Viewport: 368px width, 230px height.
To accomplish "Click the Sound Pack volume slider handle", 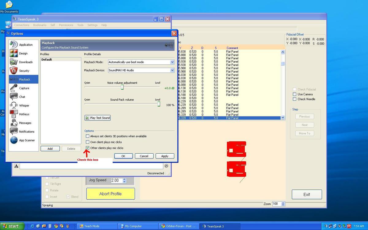I will (159, 104).
